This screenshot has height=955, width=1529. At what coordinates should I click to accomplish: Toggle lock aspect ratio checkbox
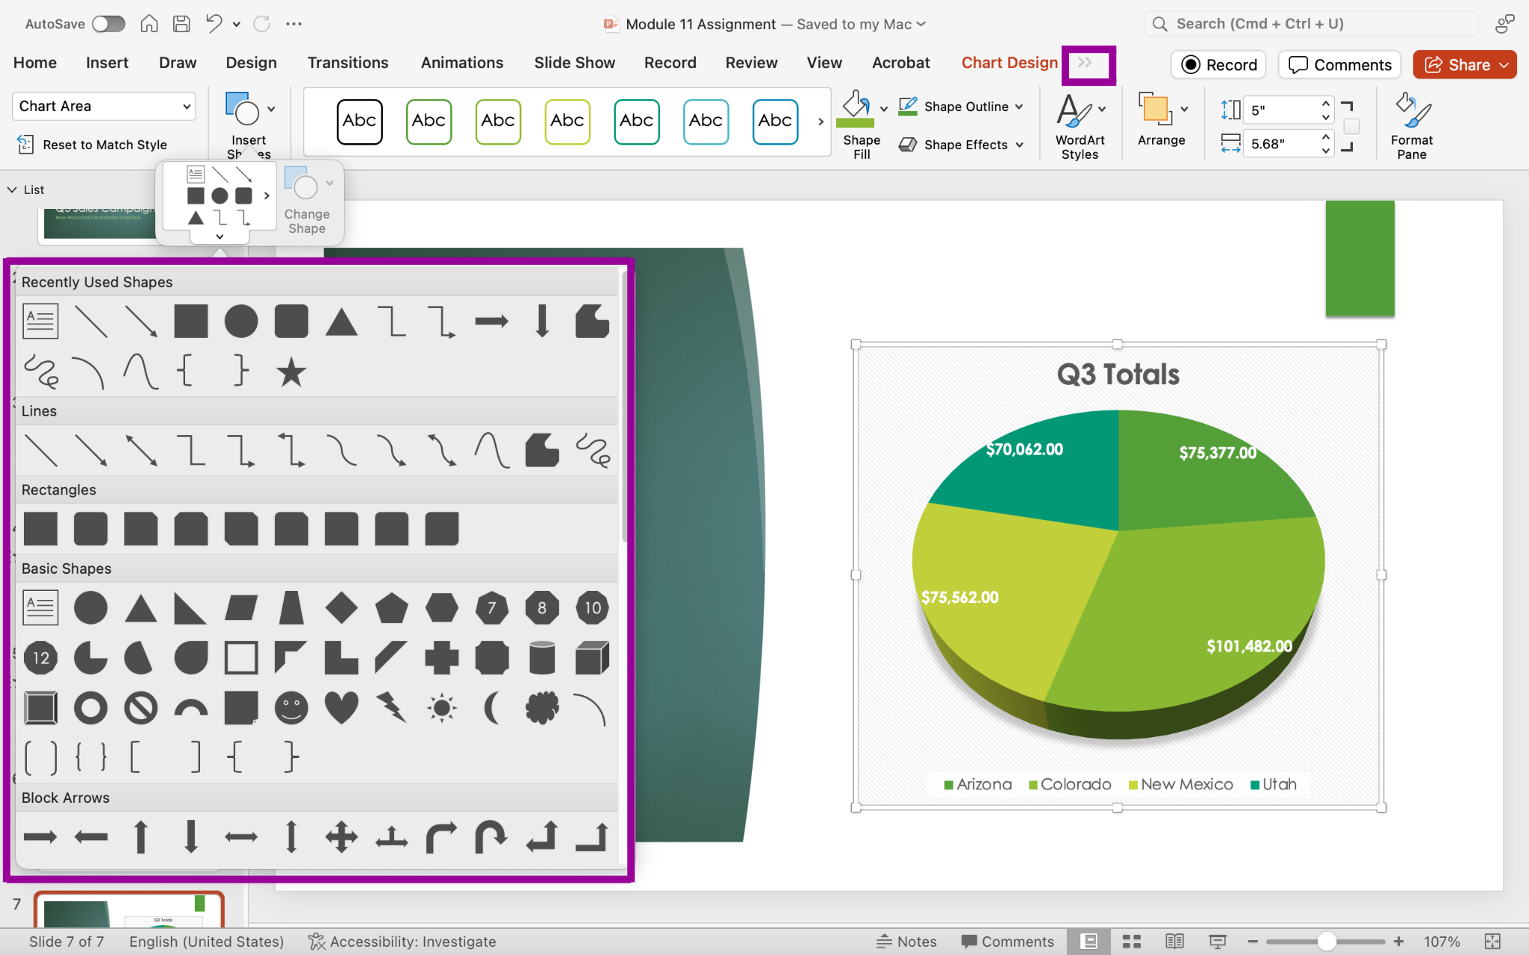point(1351,127)
